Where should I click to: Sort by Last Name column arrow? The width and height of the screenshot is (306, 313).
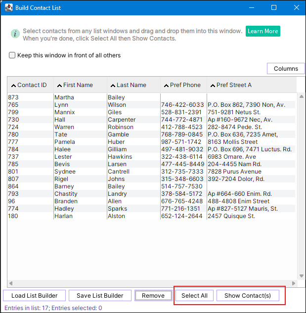(x=113, y=86)
